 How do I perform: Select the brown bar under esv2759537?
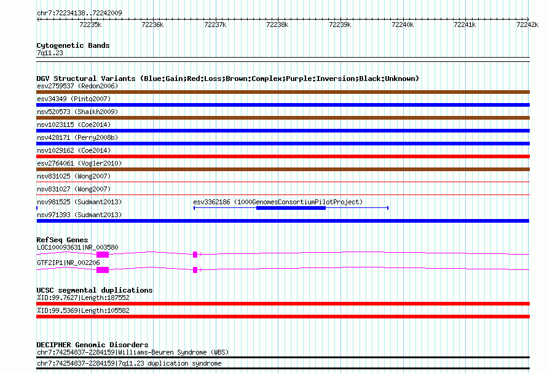(283, 92)
